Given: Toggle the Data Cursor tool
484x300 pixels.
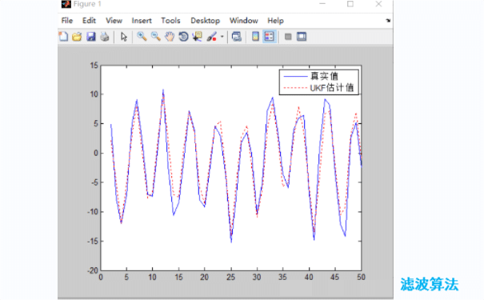Looking at the screenshot, I should coord(197,37).
